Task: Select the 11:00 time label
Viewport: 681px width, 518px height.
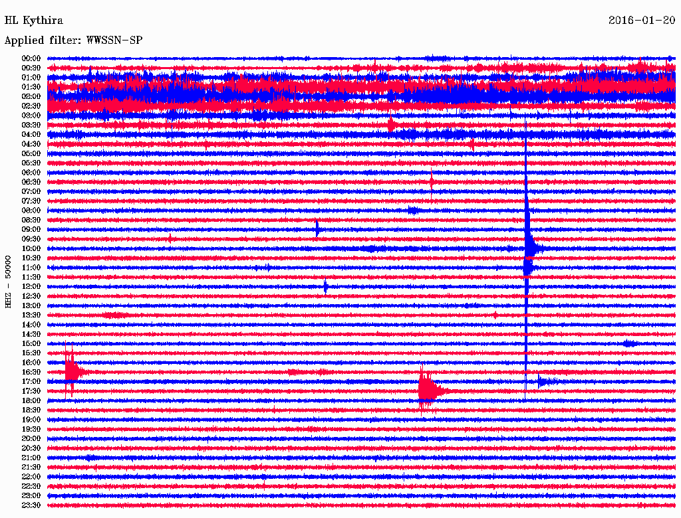Action: click(31, 268)
